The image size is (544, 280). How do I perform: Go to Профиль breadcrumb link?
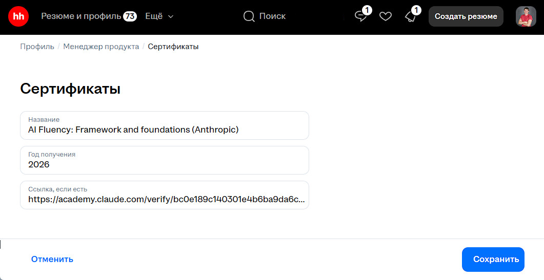37,47
